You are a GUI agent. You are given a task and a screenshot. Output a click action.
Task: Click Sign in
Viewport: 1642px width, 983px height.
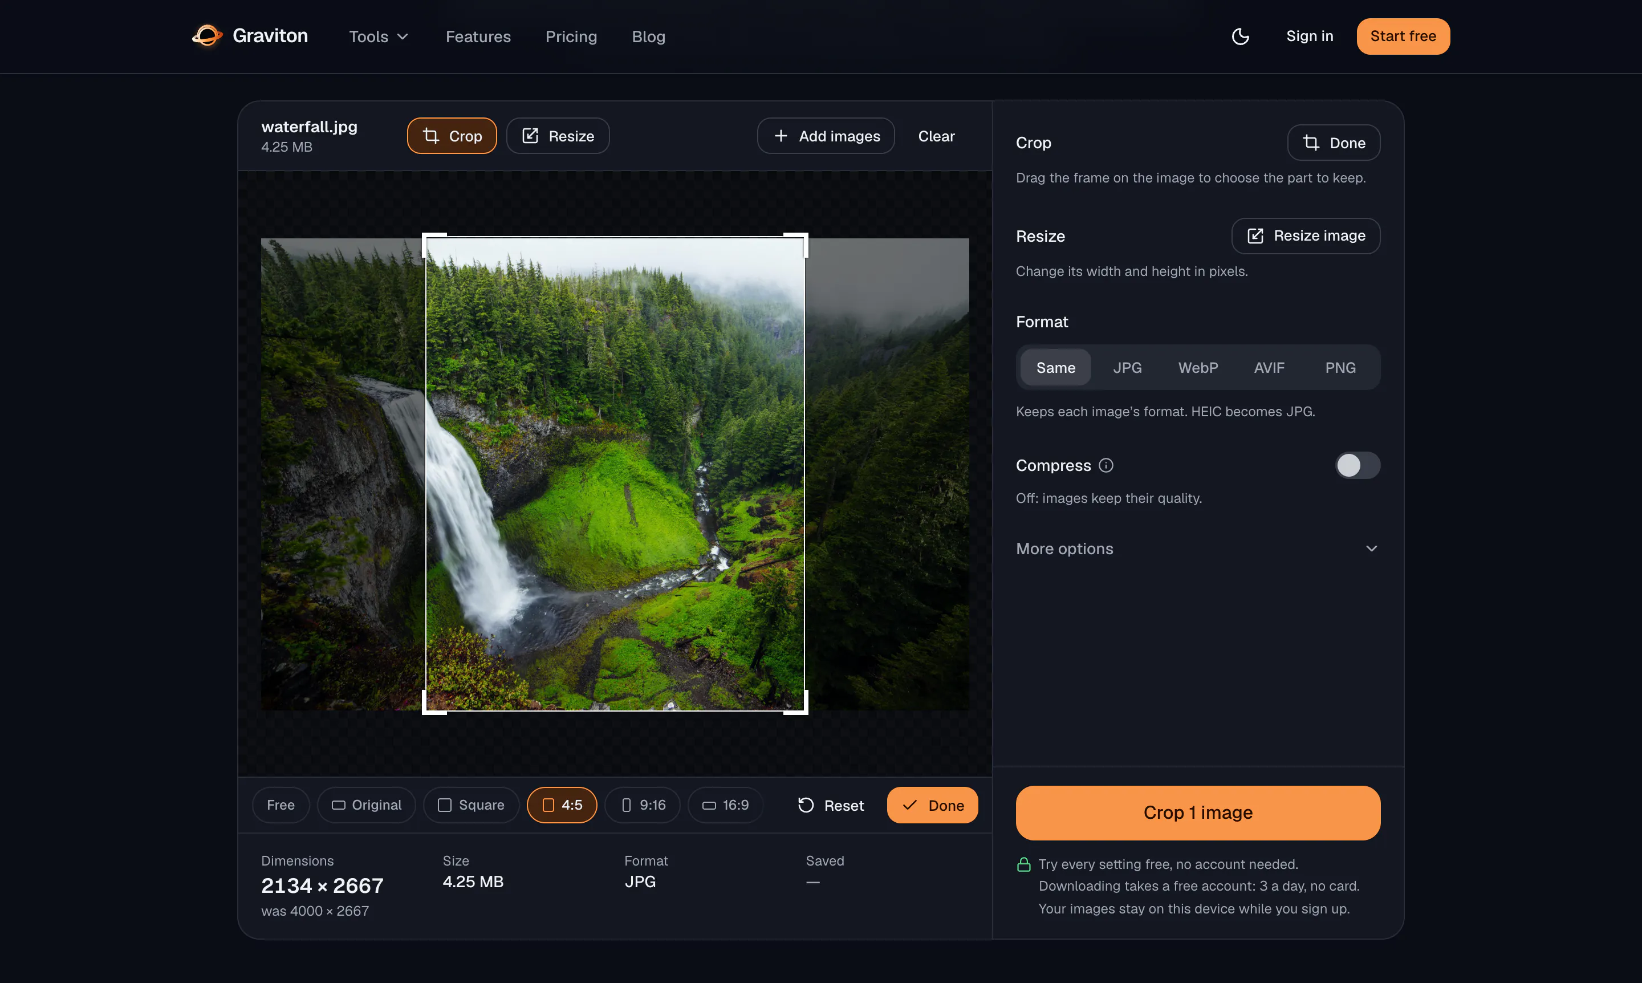tap(1310, 36)
